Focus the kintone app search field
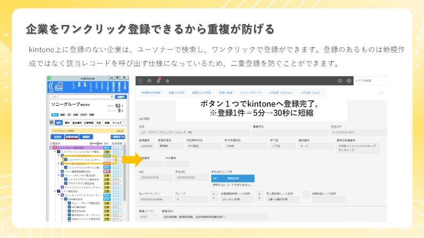The image size is (424, 238). pos(370,81)
